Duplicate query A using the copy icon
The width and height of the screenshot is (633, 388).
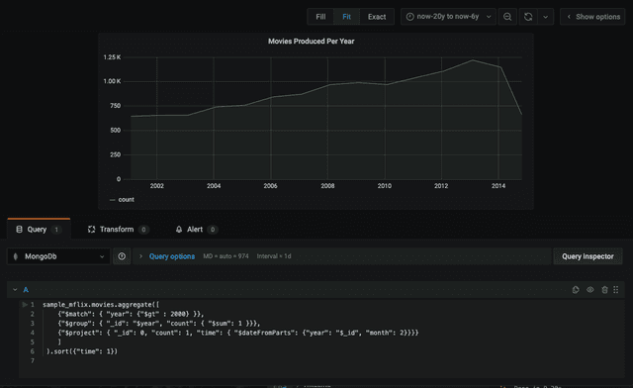point(576,289)
